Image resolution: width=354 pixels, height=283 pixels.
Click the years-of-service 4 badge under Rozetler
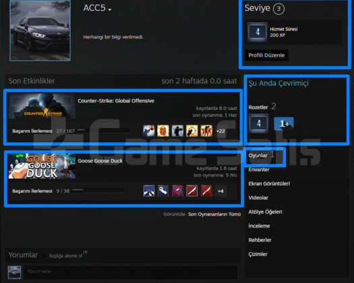click(x=258, y=123)
